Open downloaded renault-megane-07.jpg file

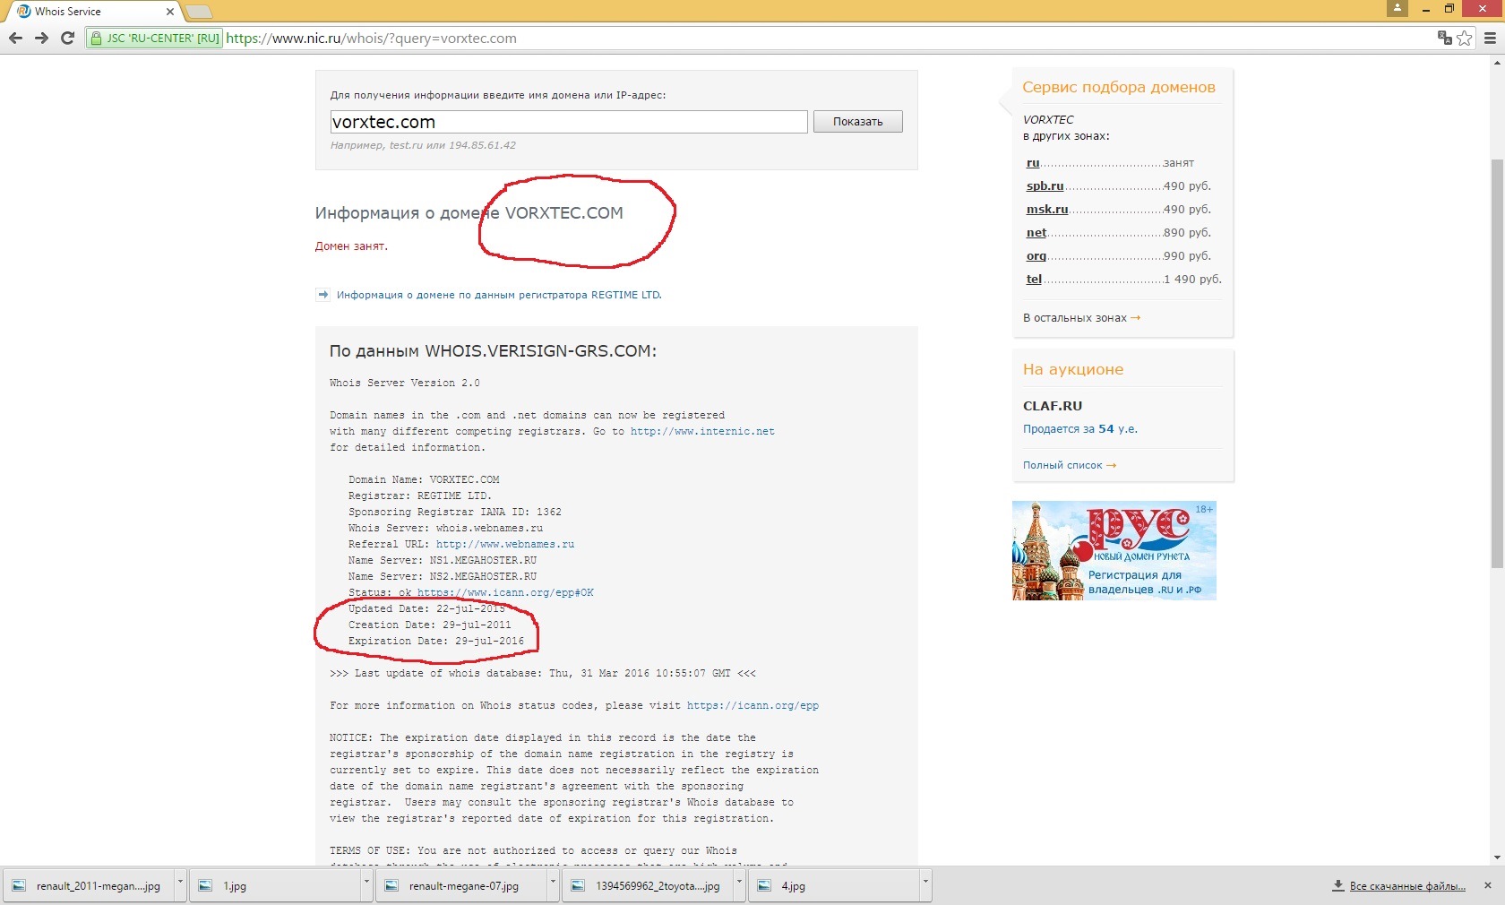click(463, 886)
